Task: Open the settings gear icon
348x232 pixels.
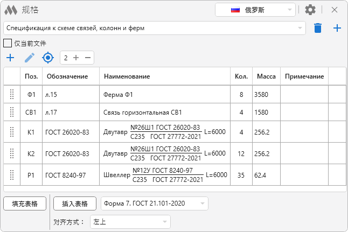Action: [x=310, y=10]
